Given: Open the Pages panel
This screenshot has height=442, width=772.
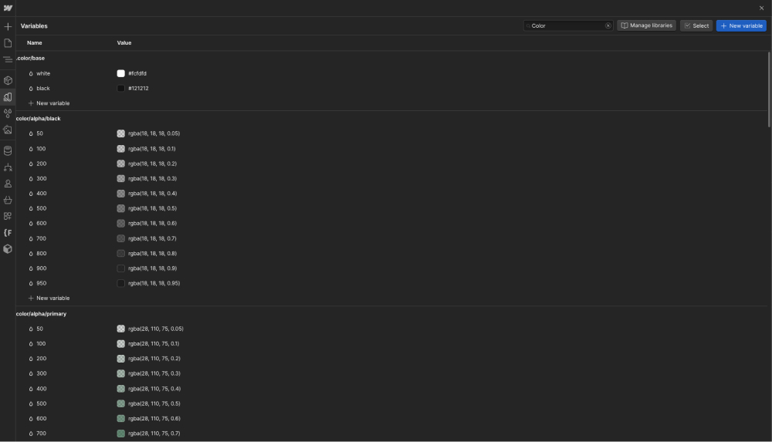Looking at the screenshot, I should (8, 43).
